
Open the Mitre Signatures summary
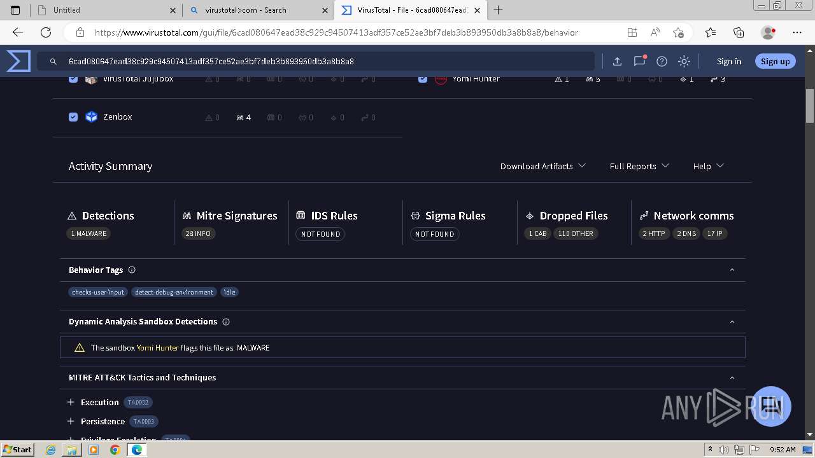click(230, 216)
